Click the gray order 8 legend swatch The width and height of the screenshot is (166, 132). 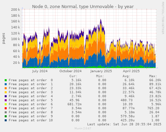[x=6, y=112]
